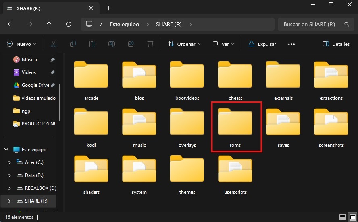Click the Share icon in toolbar
Viewport: 358px width, 222px height.
pos(131,44)
